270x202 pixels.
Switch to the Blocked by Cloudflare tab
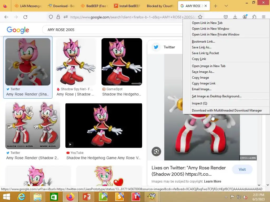click(160, 6)
